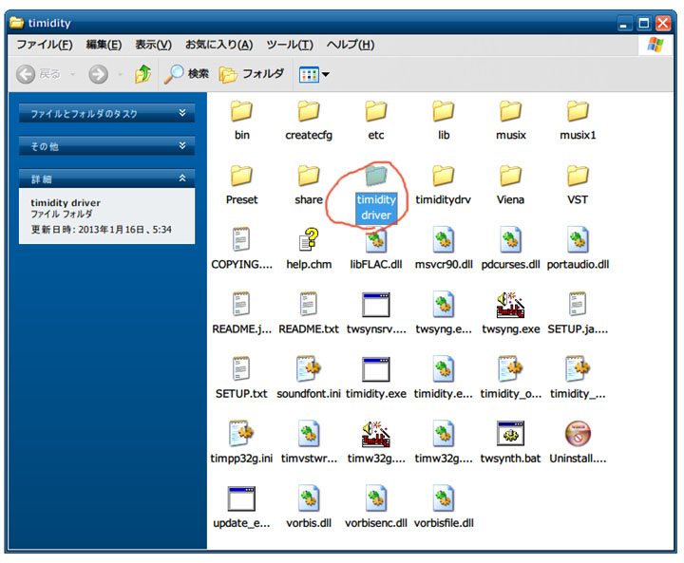Open the ヘルプ(H) menu
This screenshot has height=563, width=684.
(x=351, y=45)
